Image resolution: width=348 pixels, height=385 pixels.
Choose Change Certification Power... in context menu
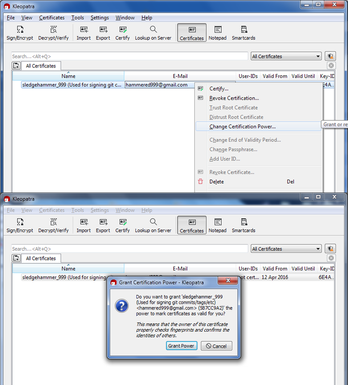[x=259, y=127]
